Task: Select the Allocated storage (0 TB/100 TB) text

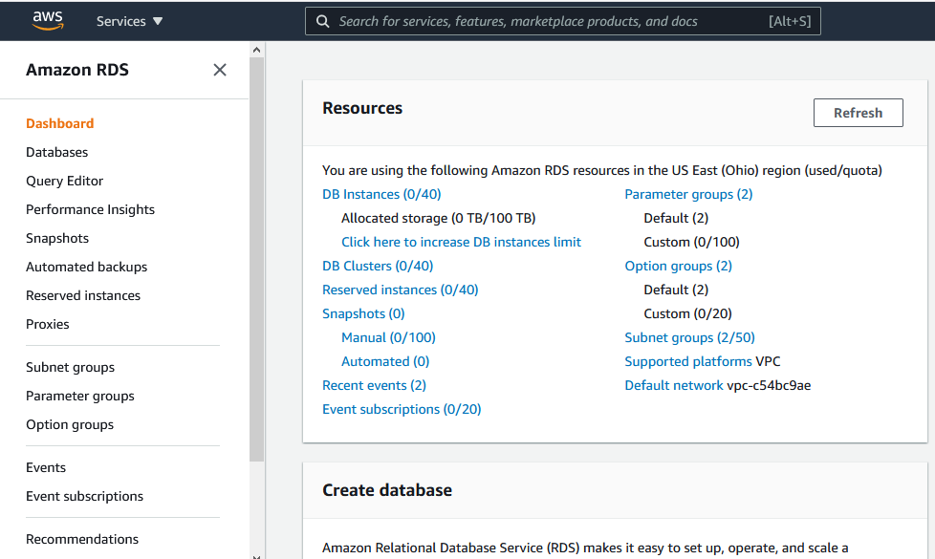Action: pos(438,218)
